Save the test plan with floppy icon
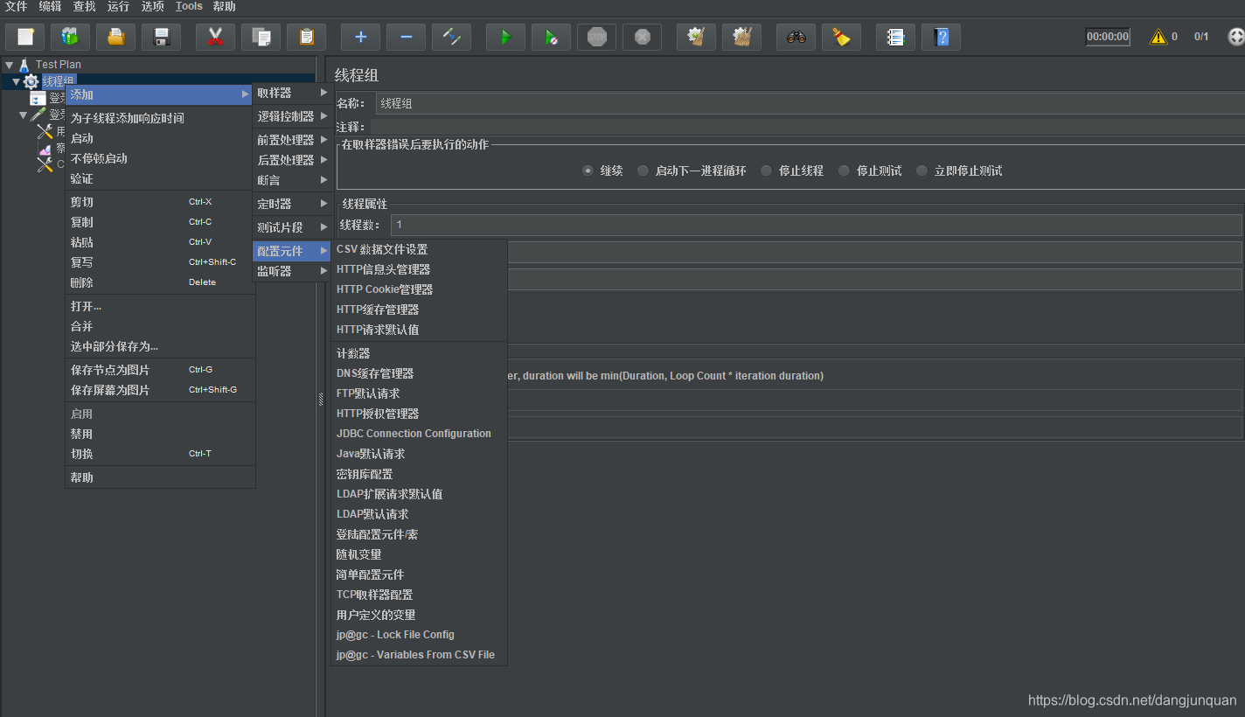 tap(162, 37)
